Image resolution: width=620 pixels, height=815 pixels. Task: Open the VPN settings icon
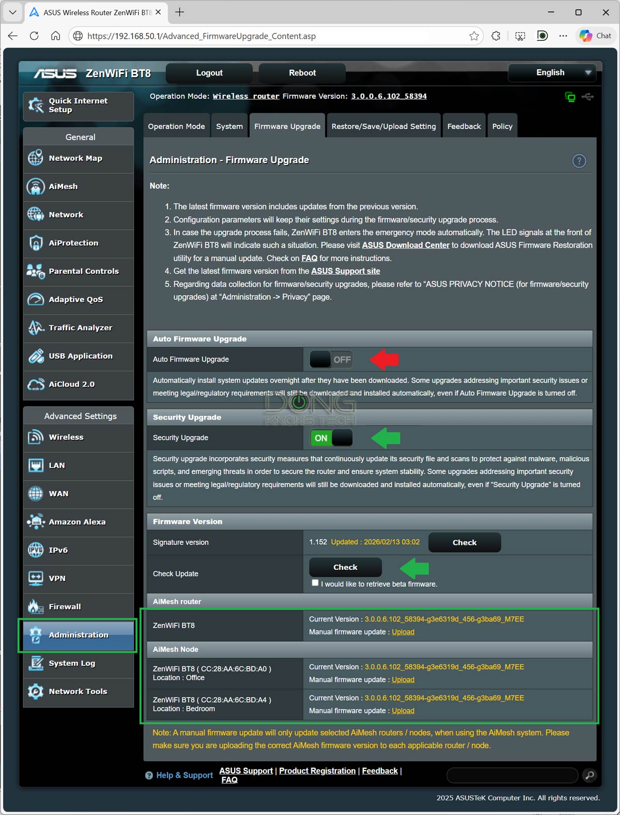click(x=36, y=578)
